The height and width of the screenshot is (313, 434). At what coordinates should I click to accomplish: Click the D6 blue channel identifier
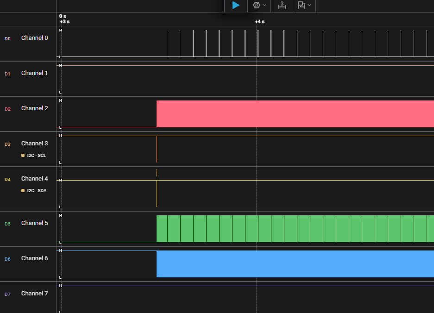tap(7, 259)
